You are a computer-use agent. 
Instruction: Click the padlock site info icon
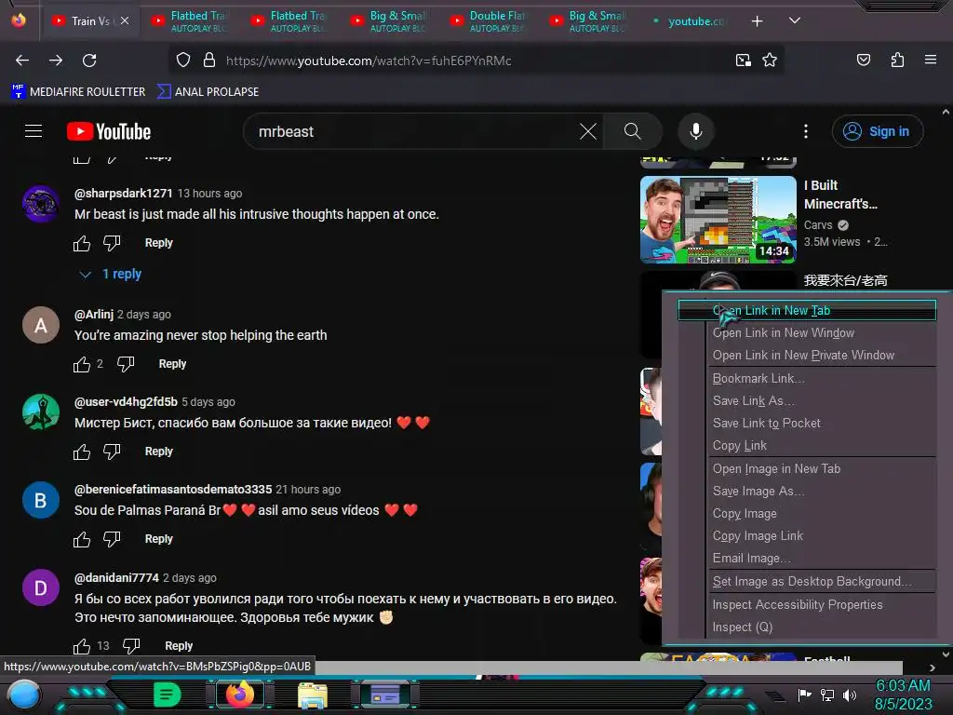tap(209, 61)
